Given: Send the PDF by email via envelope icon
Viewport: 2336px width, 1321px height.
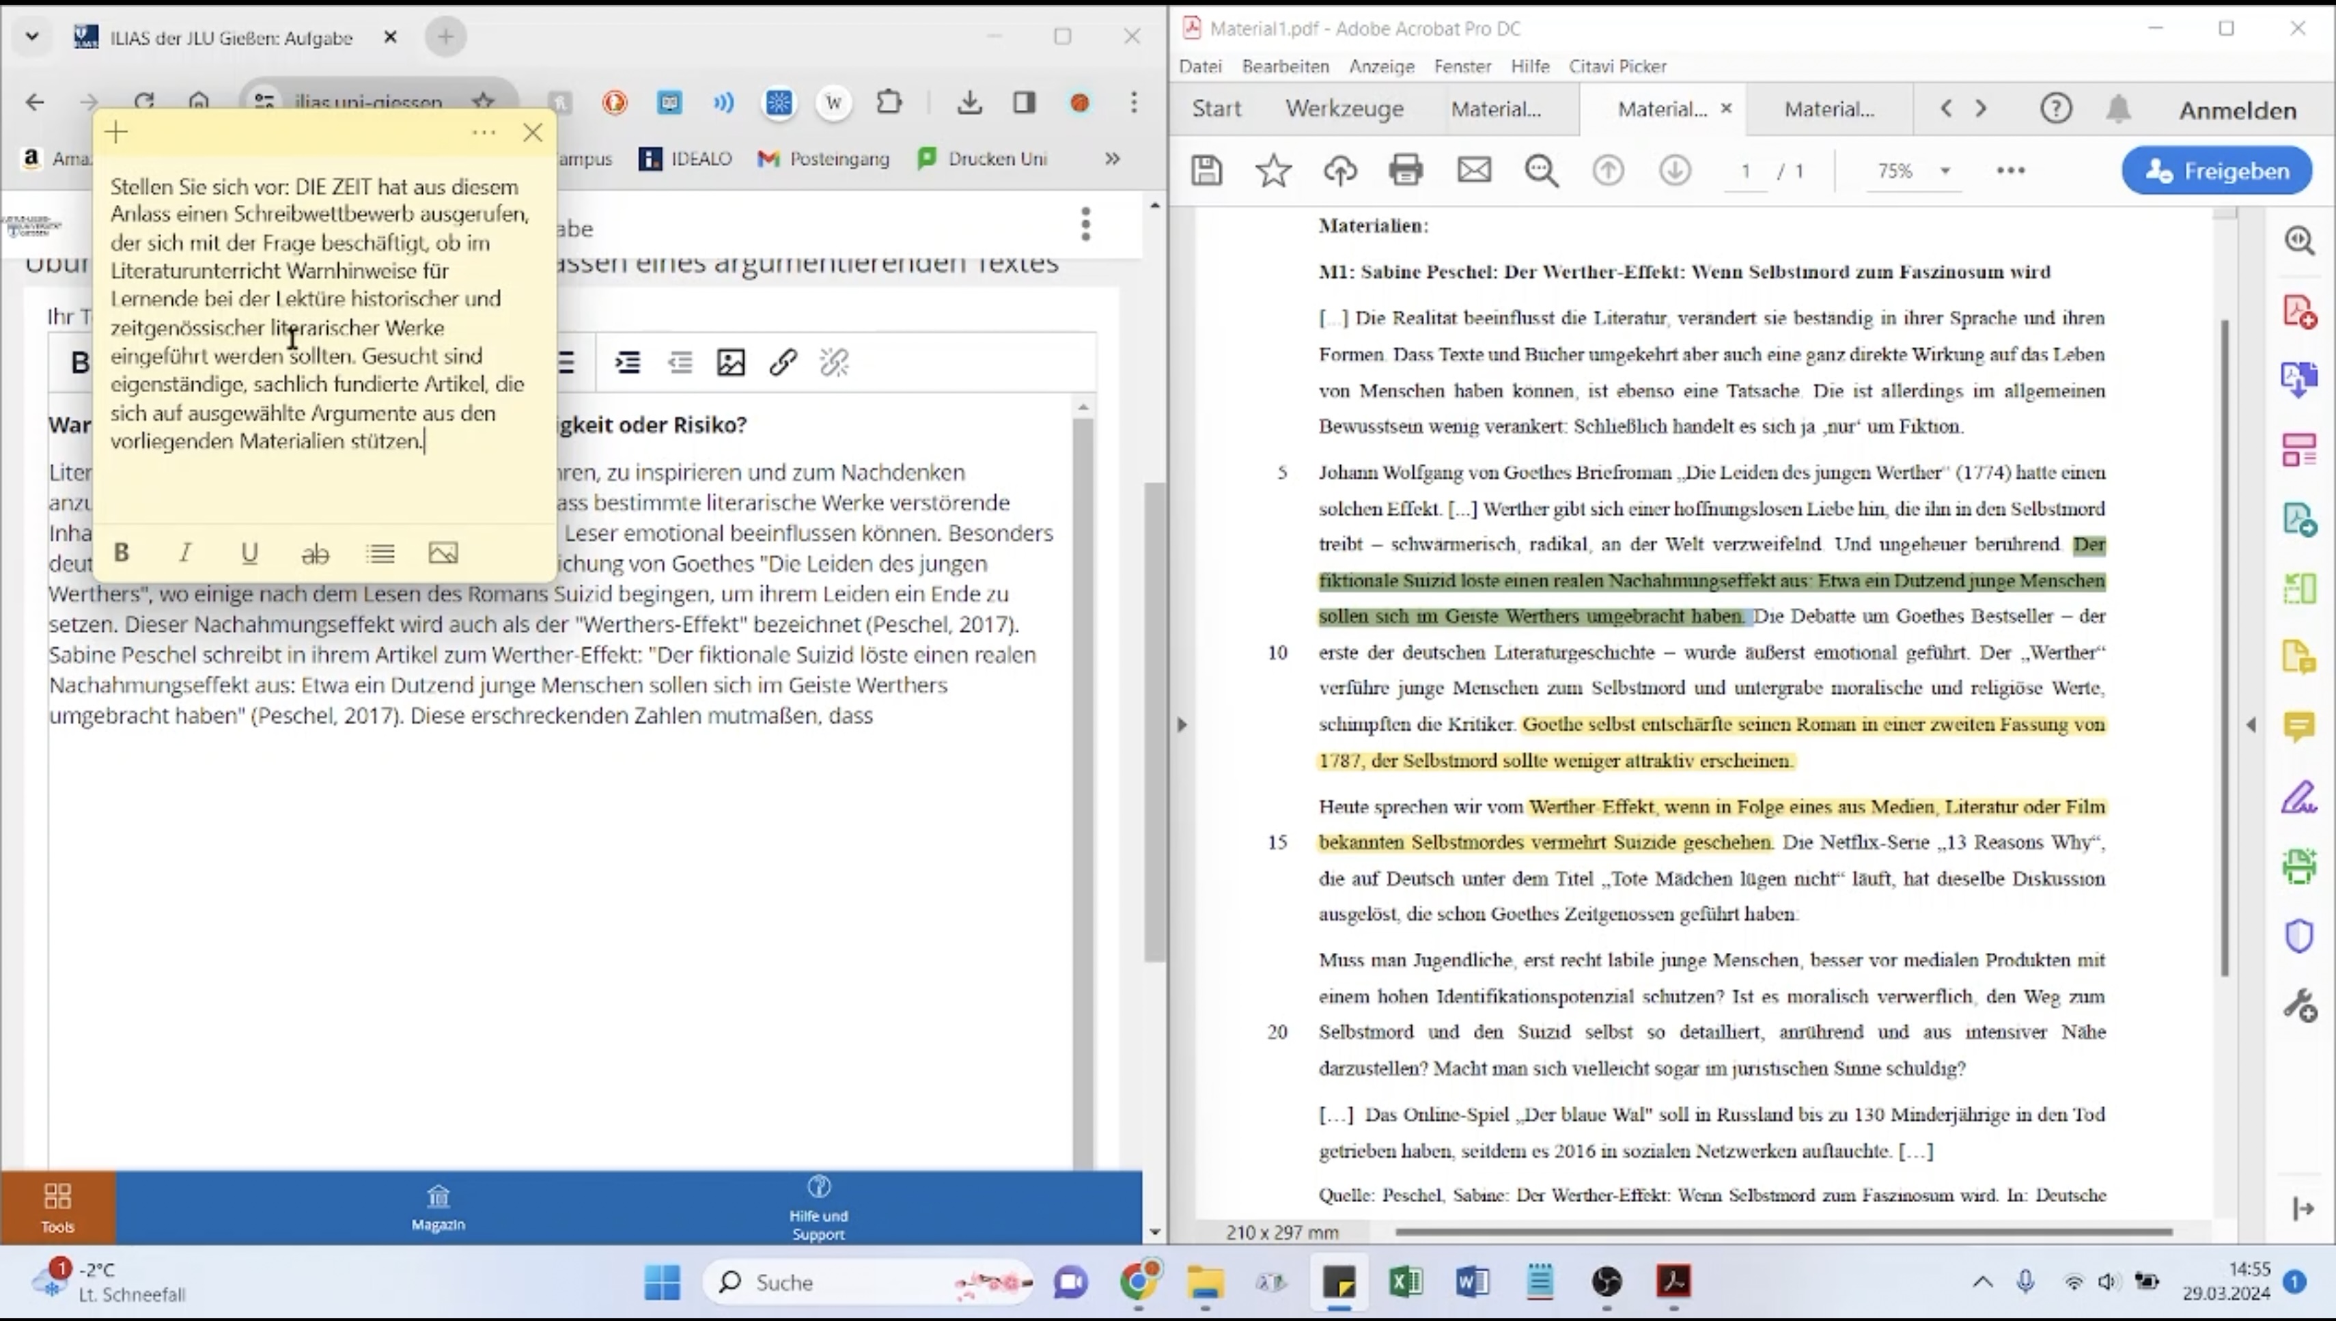Looking at the screenshot, I should coord(1473,171).
